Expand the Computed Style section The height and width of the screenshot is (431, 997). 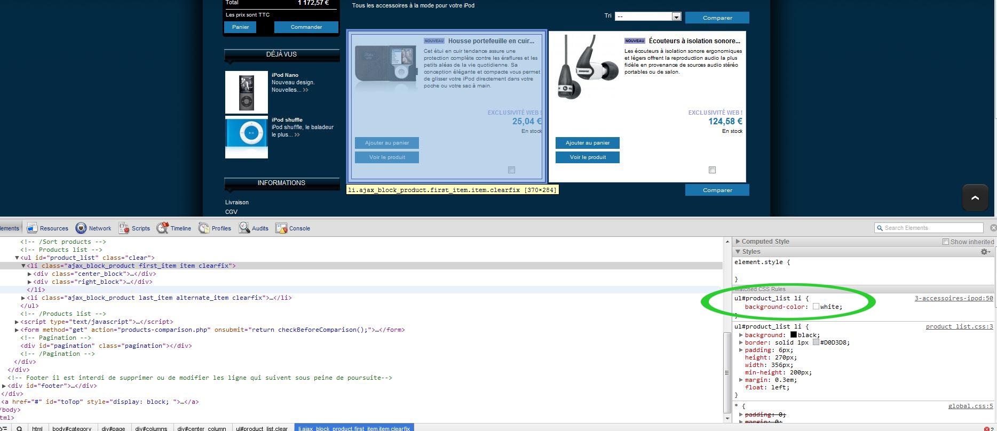coord(738,242)
